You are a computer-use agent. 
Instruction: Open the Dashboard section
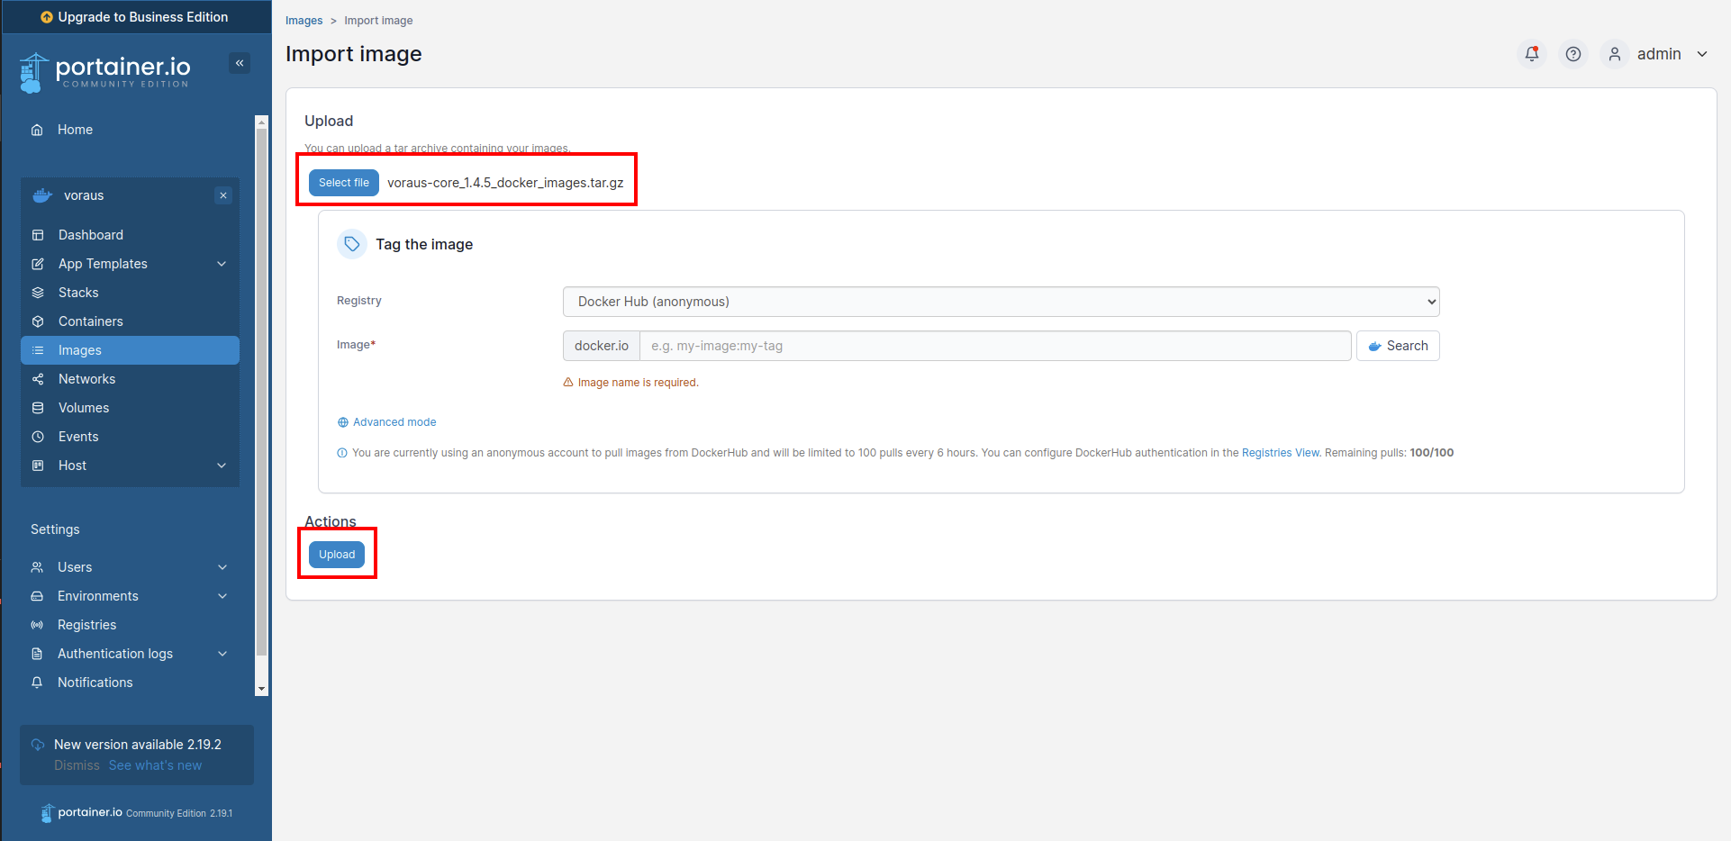90,234
